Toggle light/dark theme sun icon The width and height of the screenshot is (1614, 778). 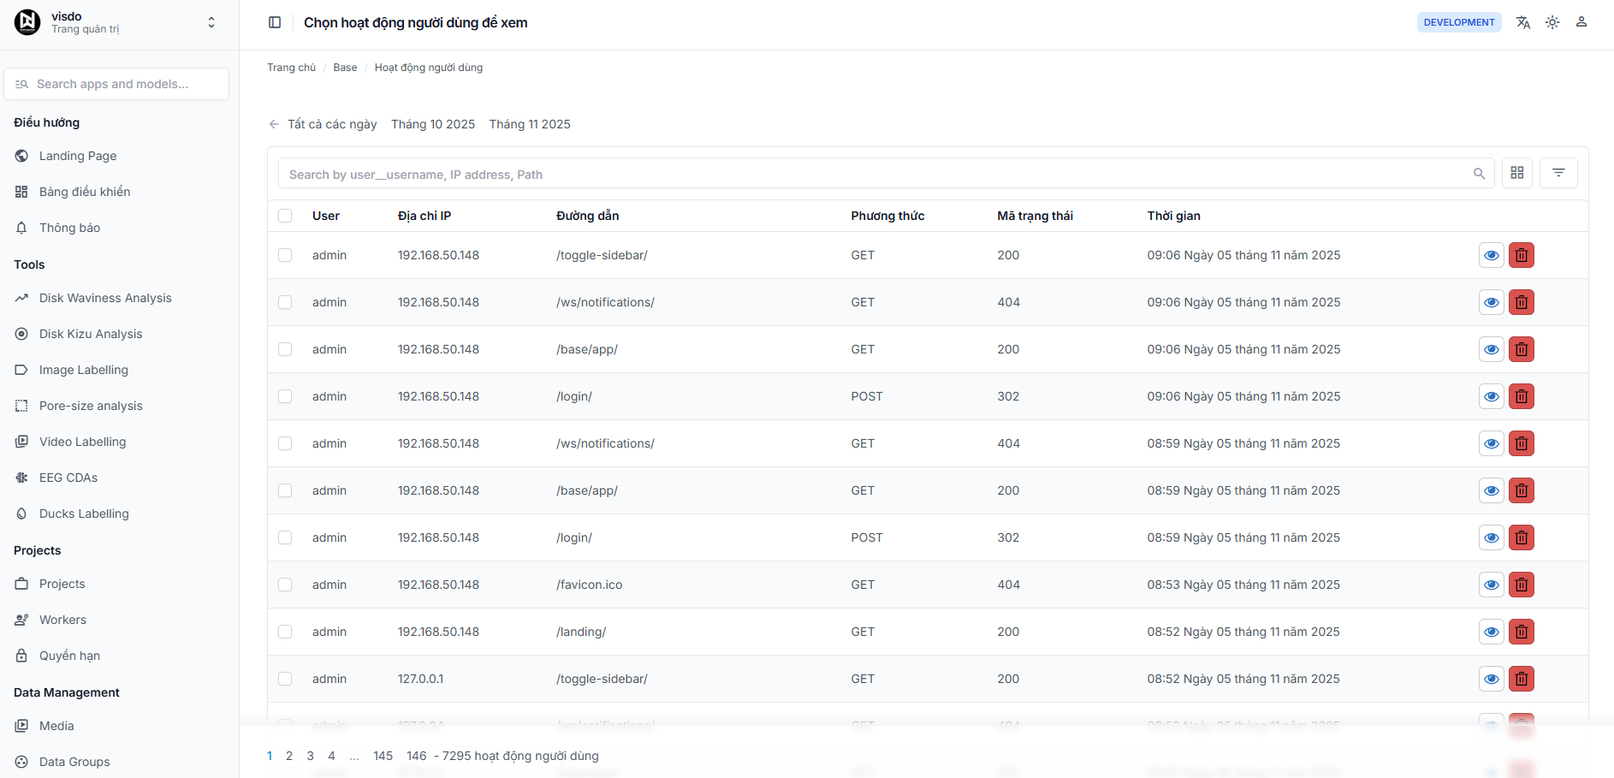1552,22
